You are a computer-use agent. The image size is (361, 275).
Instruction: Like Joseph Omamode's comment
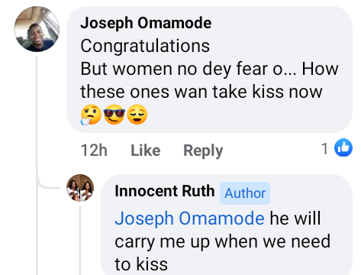tap(146, 150)
